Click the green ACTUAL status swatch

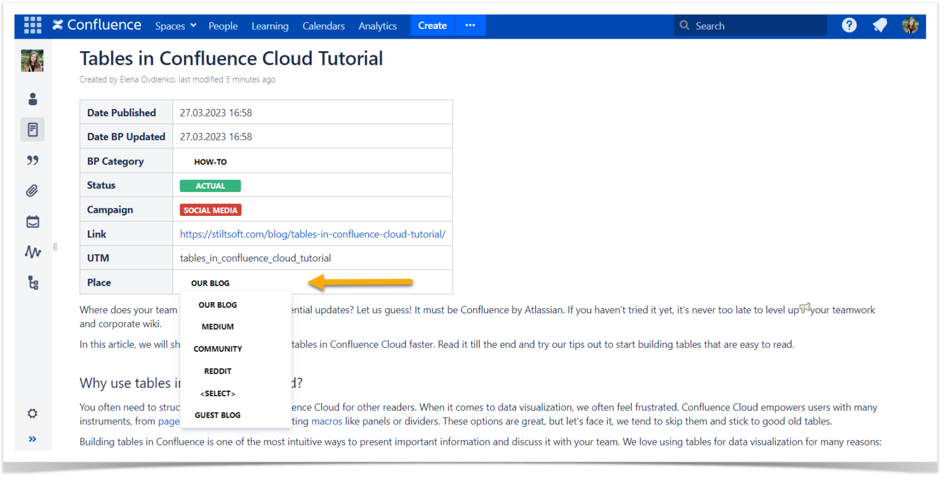pos(210,185)
